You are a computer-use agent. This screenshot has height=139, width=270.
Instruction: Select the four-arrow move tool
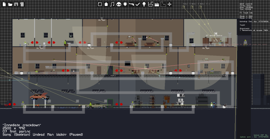pos(169,4)
